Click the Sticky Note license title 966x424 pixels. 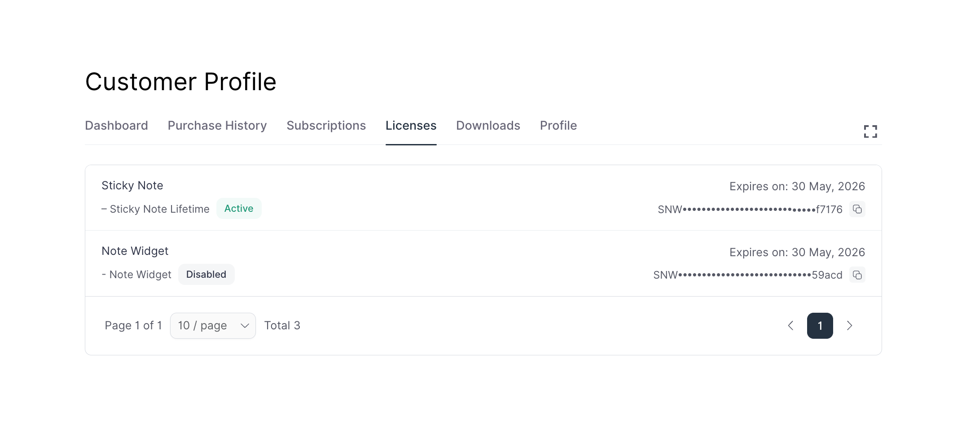pyautogui.click(x=132, y=186)
